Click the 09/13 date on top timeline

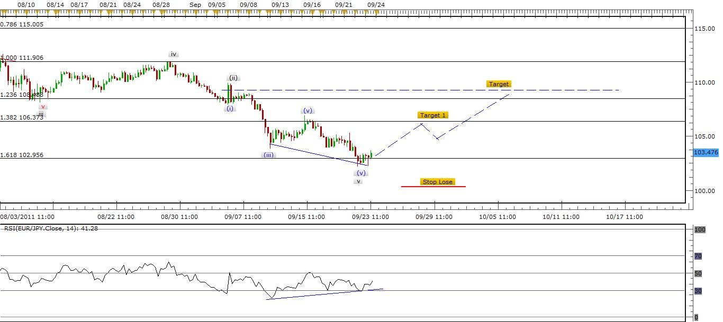(x=280, y=4)
